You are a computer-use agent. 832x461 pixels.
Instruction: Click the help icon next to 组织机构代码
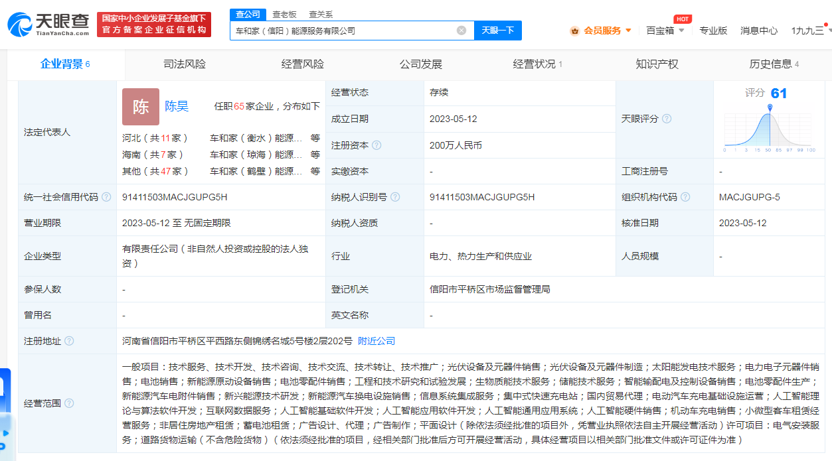685,197
